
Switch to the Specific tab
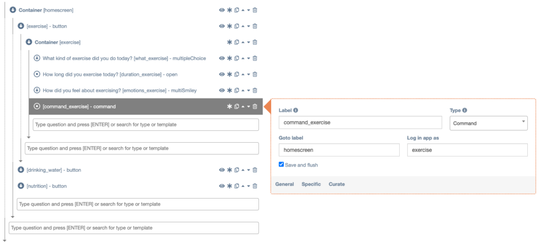pyautogui.click(x=311, y=184)
